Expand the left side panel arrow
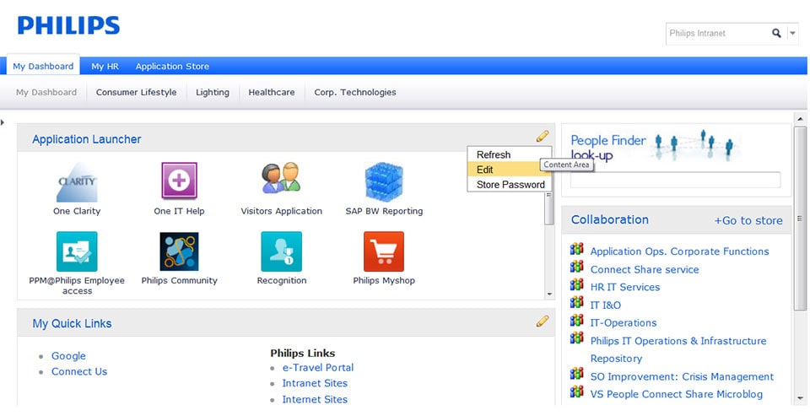The width and height of the screenshot is (810, 416). click(3, 122)
